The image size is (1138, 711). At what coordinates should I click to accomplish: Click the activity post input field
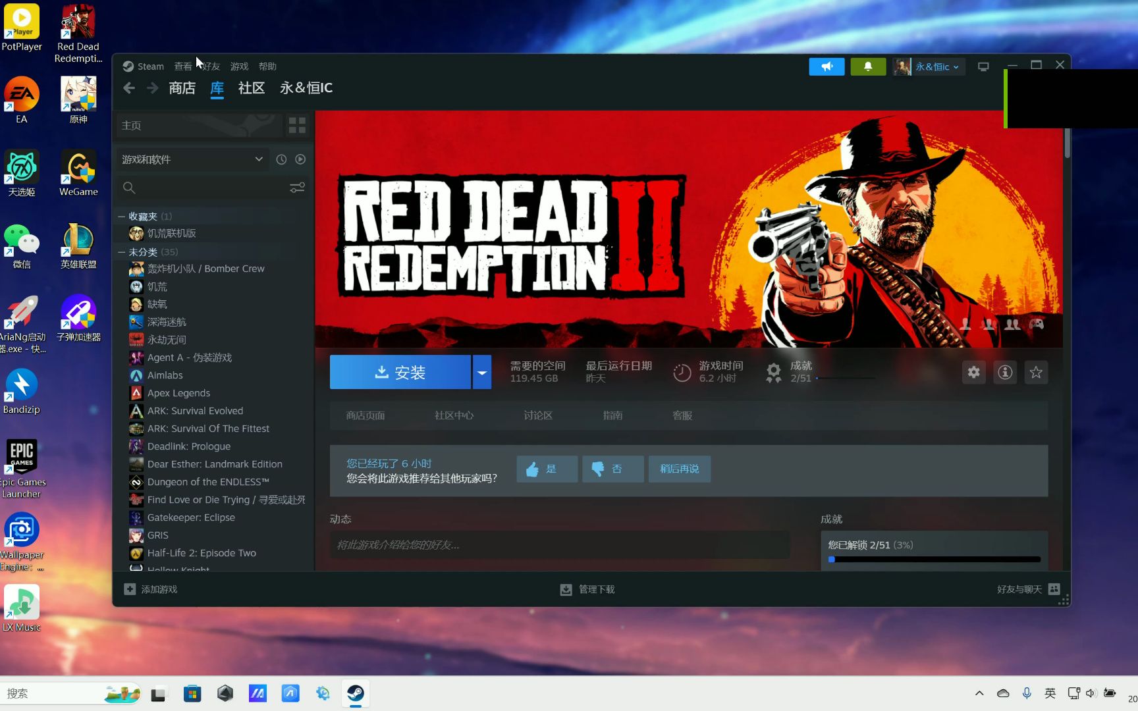[x=560, y=545]
